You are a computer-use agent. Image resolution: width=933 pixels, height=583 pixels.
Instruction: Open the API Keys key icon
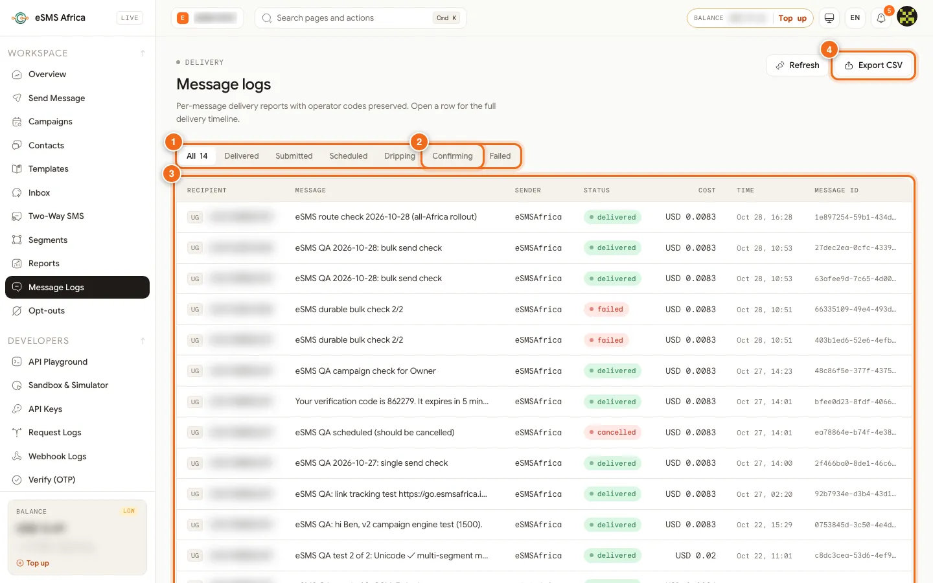coord(17,409)
